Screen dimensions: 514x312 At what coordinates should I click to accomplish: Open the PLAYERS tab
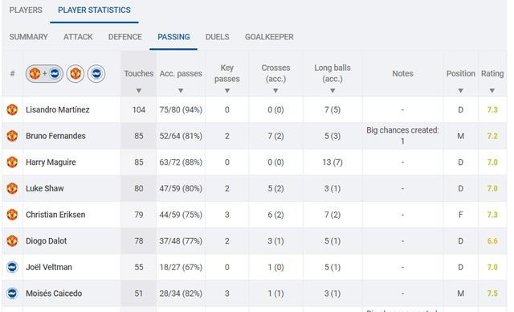pos(26,10)
